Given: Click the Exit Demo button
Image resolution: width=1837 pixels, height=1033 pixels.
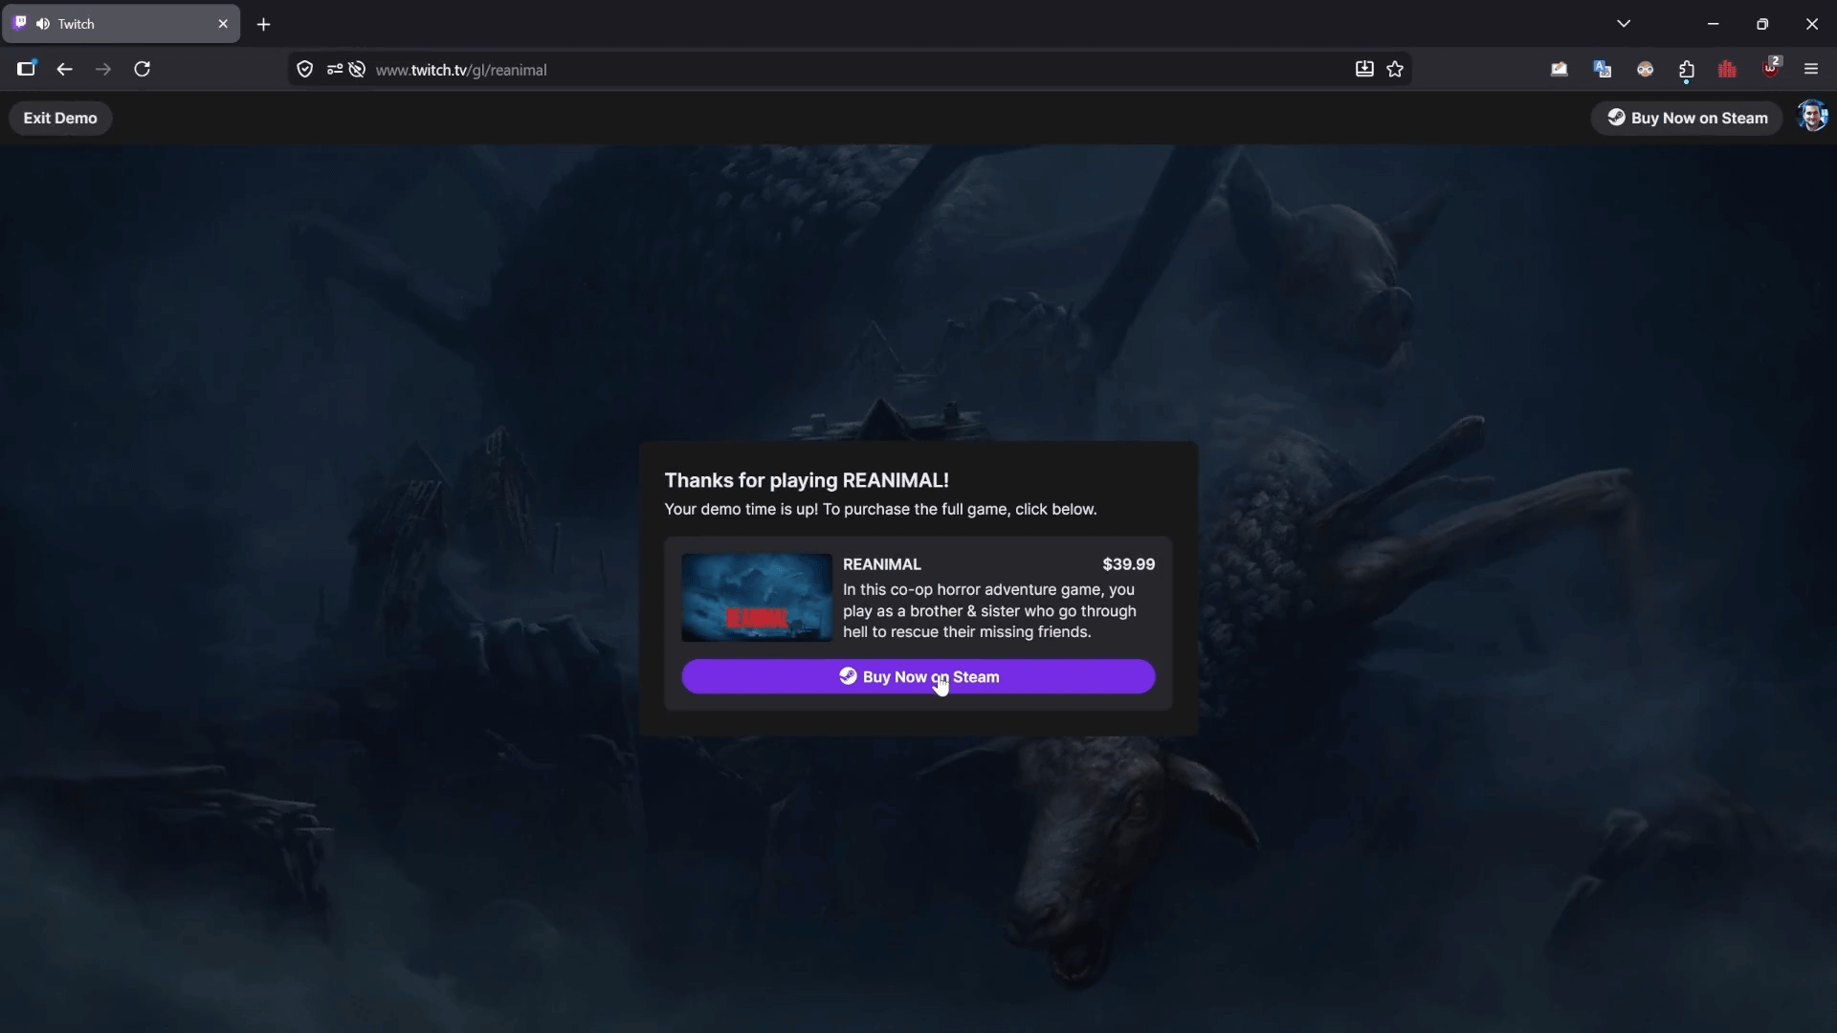Looking at the screenshot, I should click(x=60, y=118).
